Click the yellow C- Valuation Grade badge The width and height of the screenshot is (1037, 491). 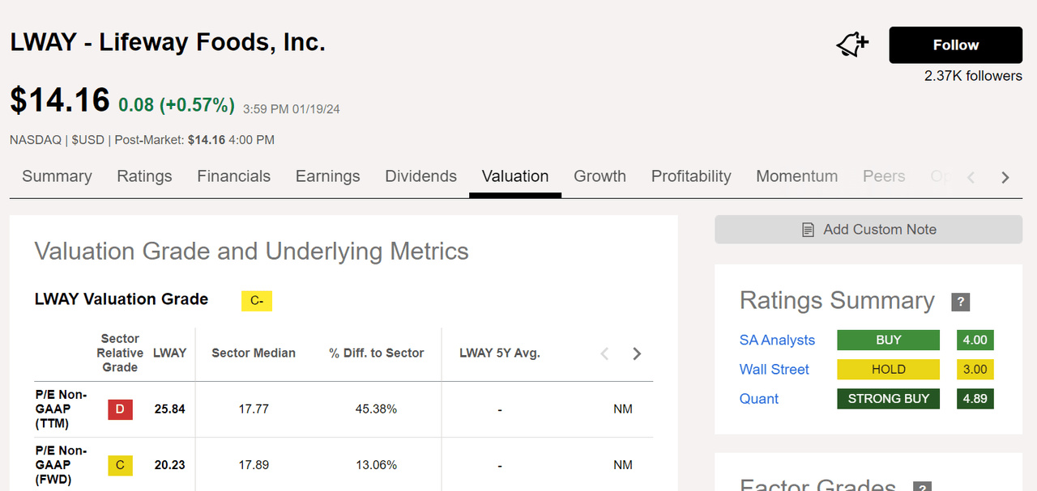tap(256, 300)
